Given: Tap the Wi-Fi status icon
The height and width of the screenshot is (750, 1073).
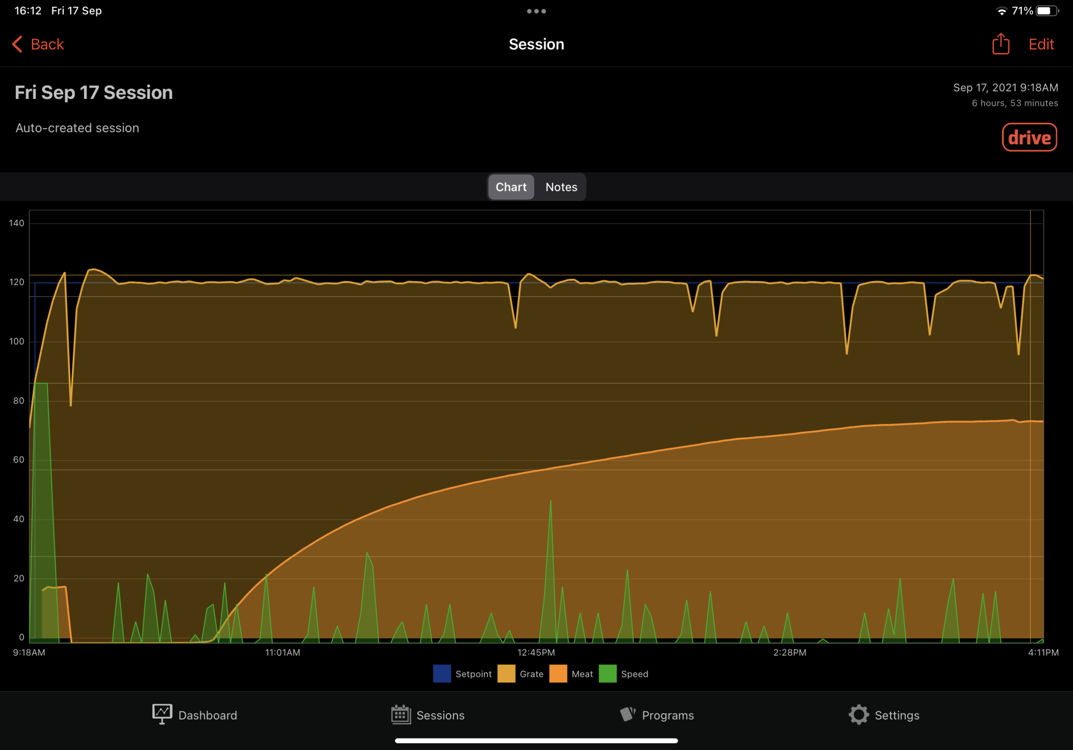Looking at the screenshot, I should [x=1001, y=11].
